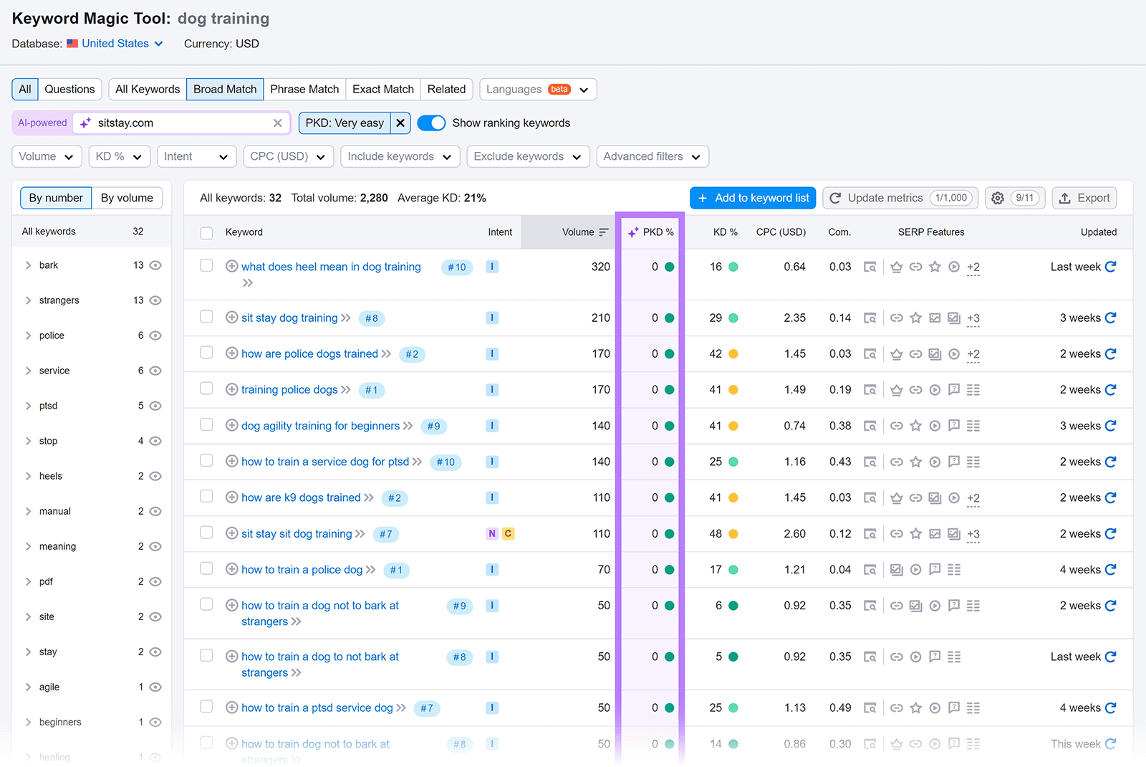This screenshot has height=767, width=1146.
Task: Remove the "PKD: Very easy" filter chip
Action: point(400,123)
